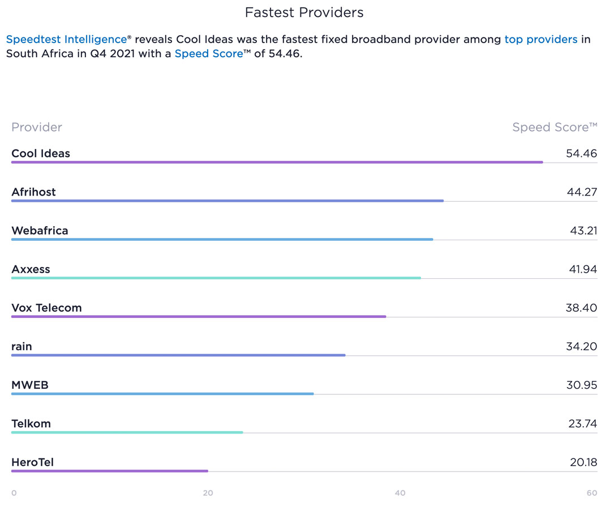Select the Axxess provider label
The width and height of the screenshot is (610, 514).
pyautogui.click(x=31, y=269)
